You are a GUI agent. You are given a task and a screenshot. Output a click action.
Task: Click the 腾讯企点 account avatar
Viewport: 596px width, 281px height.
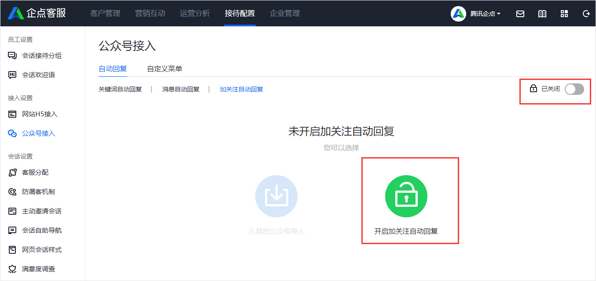pos(458,14)
